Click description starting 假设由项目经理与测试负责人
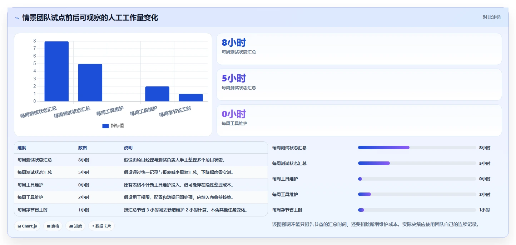The image size is (516, 245). (174, 160)
